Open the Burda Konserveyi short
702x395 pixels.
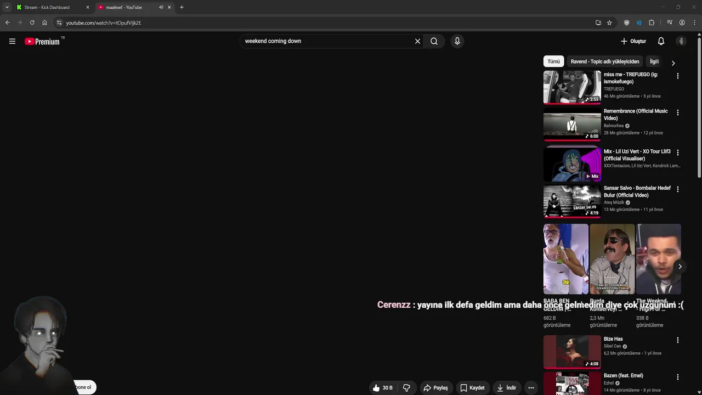pos(612,259)
